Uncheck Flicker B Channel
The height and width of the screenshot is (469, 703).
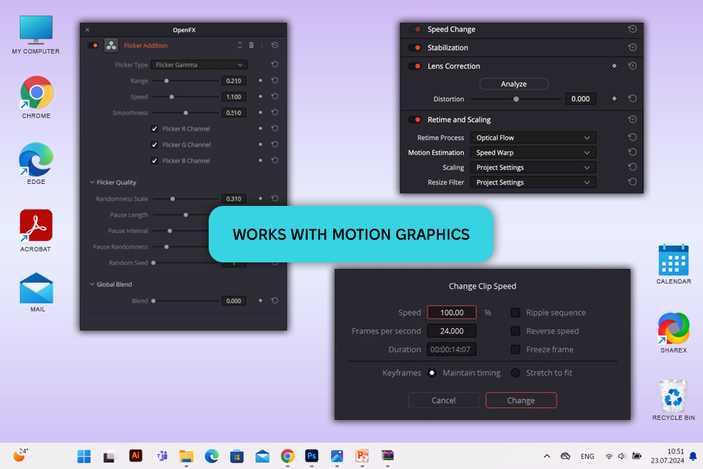(x=155, y=160)
